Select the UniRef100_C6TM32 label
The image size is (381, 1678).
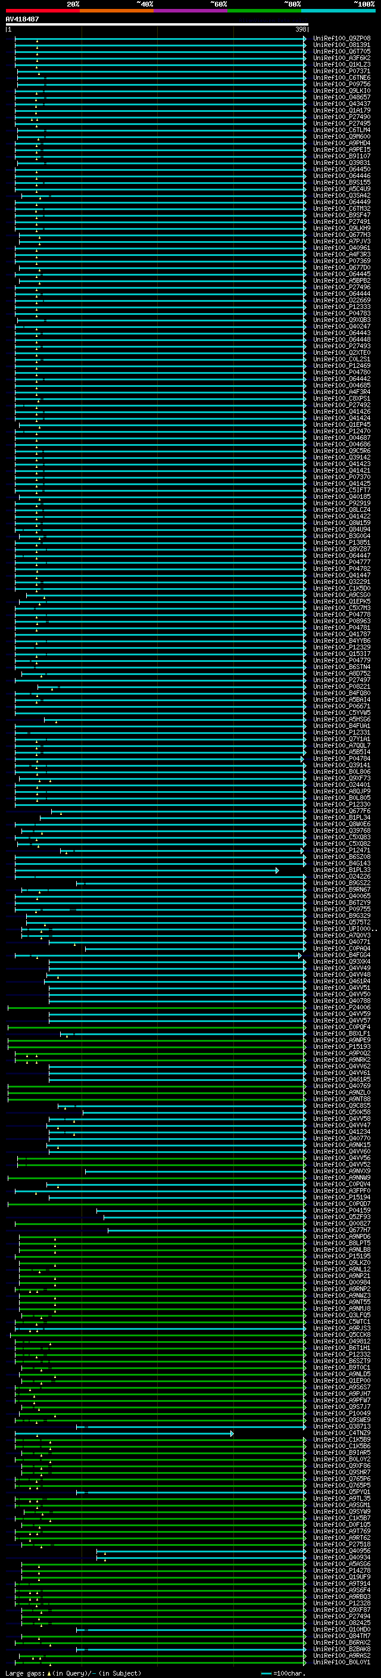pyautogui.click(x=341, y=208)
